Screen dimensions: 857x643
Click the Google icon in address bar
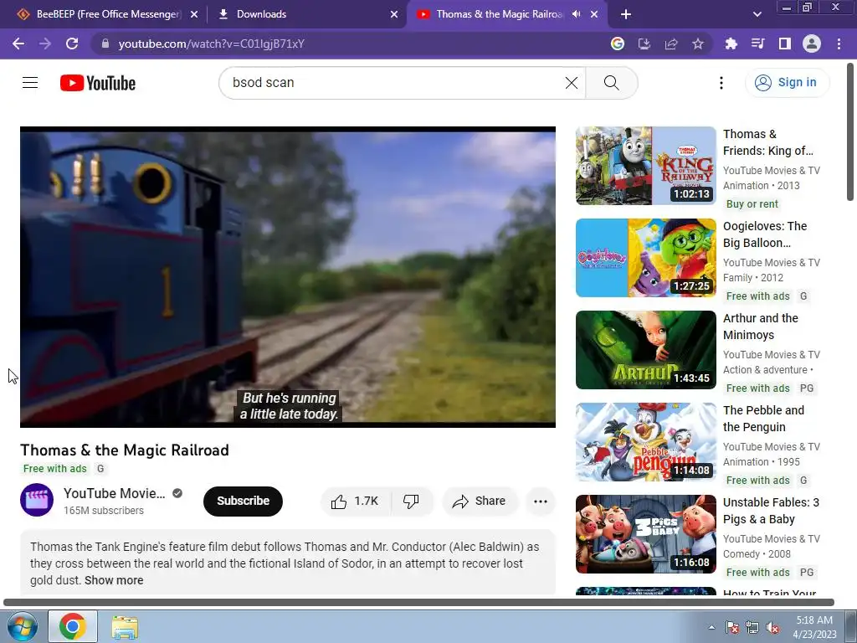click(x=617, y=44)
